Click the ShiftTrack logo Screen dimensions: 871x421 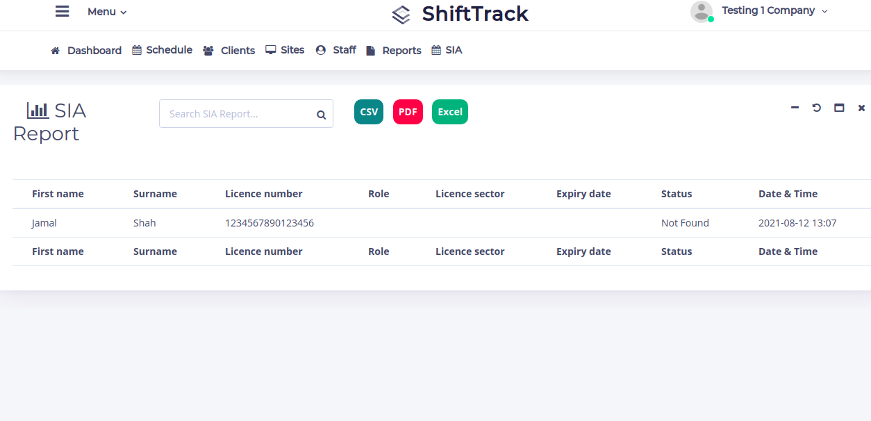pos(460,14)
